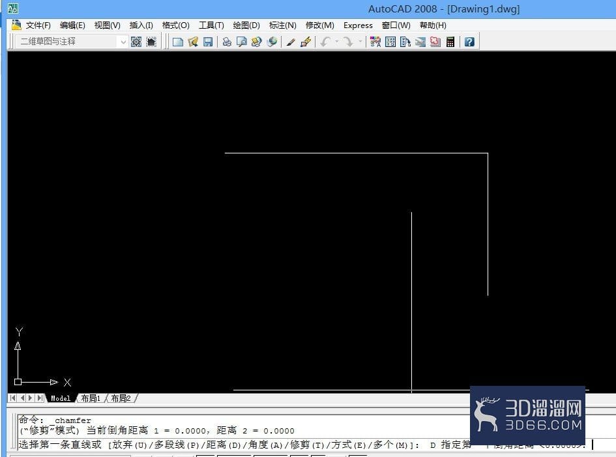This screenshot has width=616, height=457.
Task: Click the Undo arrow icon
Action: pos(325,42)
